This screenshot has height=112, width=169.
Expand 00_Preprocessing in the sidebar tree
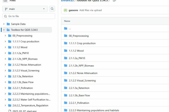pos(6,36)
